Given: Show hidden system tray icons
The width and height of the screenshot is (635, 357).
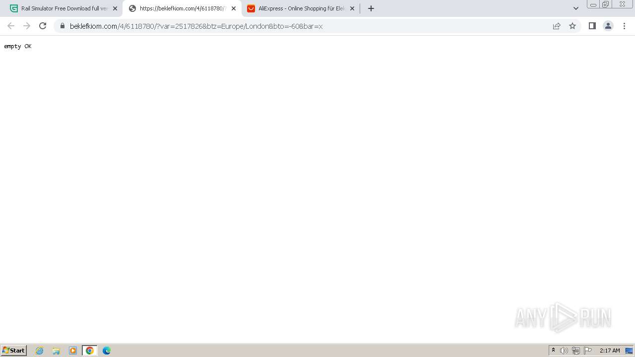Looking at the screenshot, I should (553, 350).
